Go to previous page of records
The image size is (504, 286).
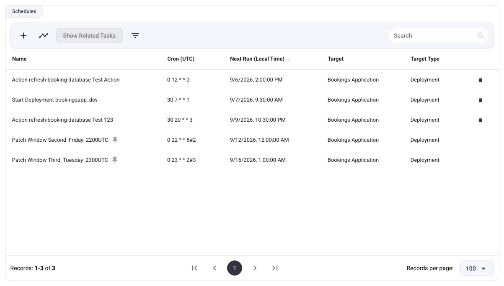(x=215, y=268)
